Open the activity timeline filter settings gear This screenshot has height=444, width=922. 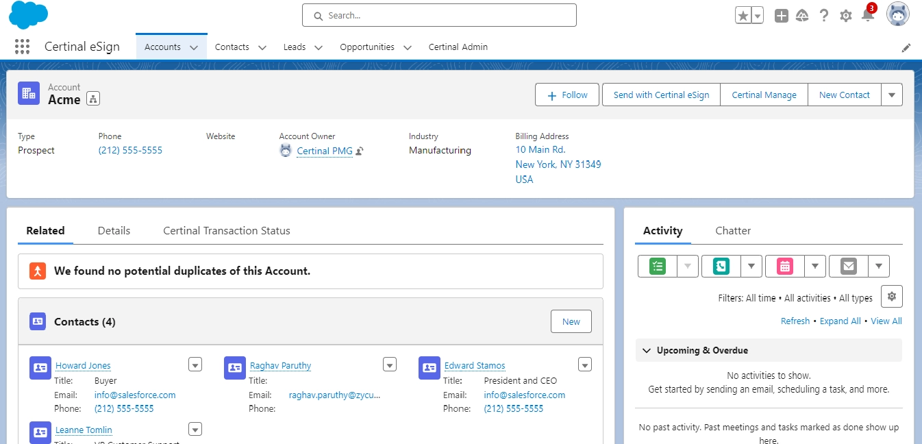click(891, 297)
